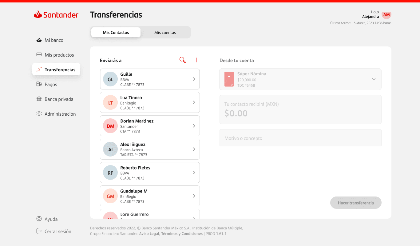Viewport: 420px width, 246px height.
Task: Click the name Dorian Martinez
Action: (137, 121)
